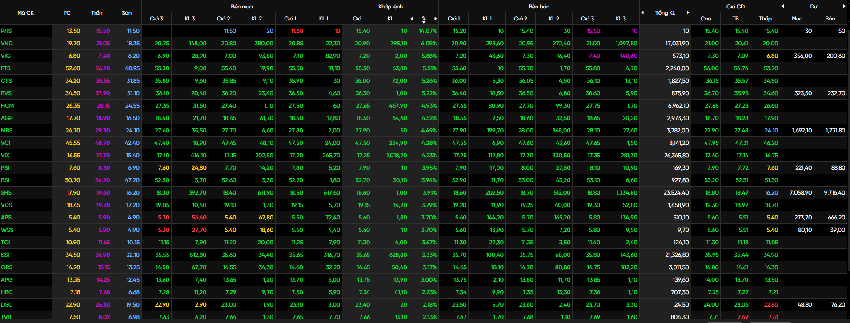
Task: Click the TB column header
Action: (735, 19)
